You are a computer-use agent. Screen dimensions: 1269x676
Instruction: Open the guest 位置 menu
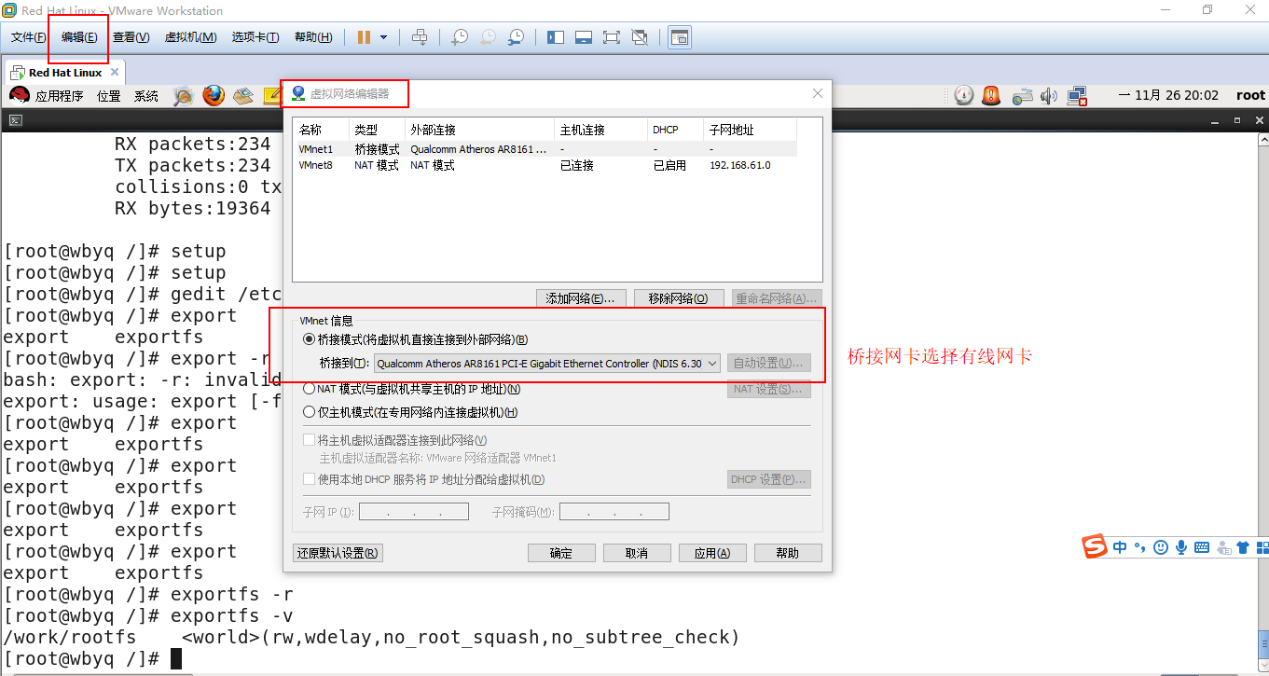(109, 96)
